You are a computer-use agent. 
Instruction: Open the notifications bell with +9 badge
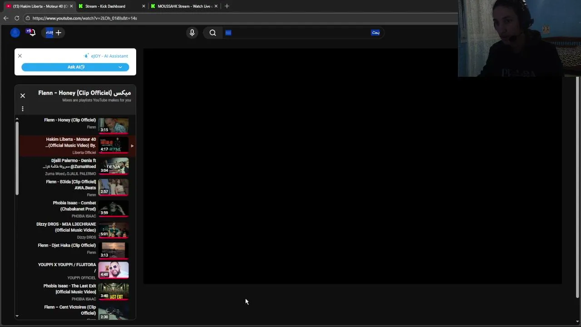[x=31, y=32]
